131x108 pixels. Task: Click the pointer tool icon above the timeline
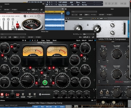click(62, 9)
